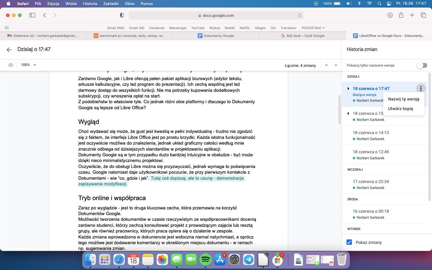Launch Spotify from the Dock
The width and height of the screenshot is (432, 270).
(205, 259)
